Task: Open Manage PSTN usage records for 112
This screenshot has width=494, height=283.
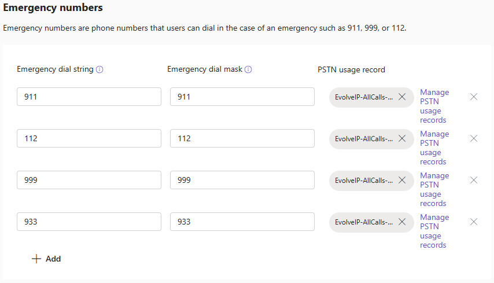Action: 434,148
